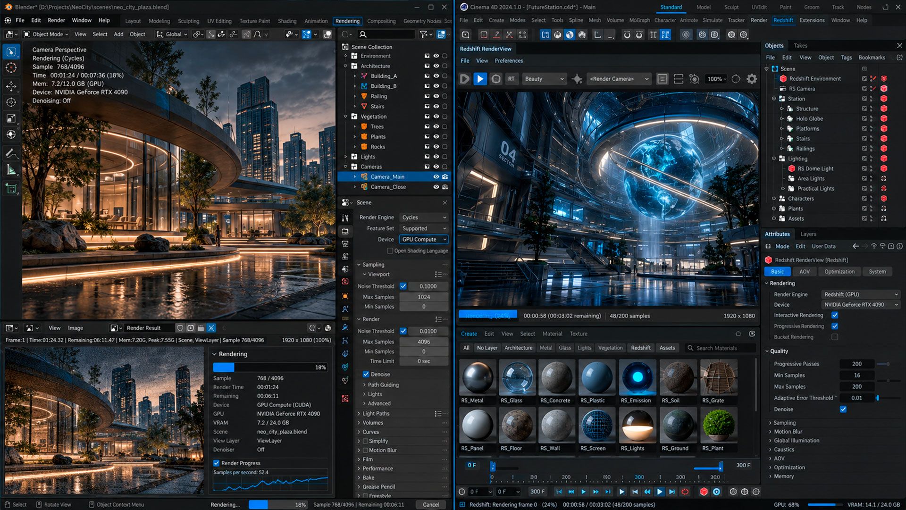Click the Redshift red cube icon in timeline bar

coord(704,492)
